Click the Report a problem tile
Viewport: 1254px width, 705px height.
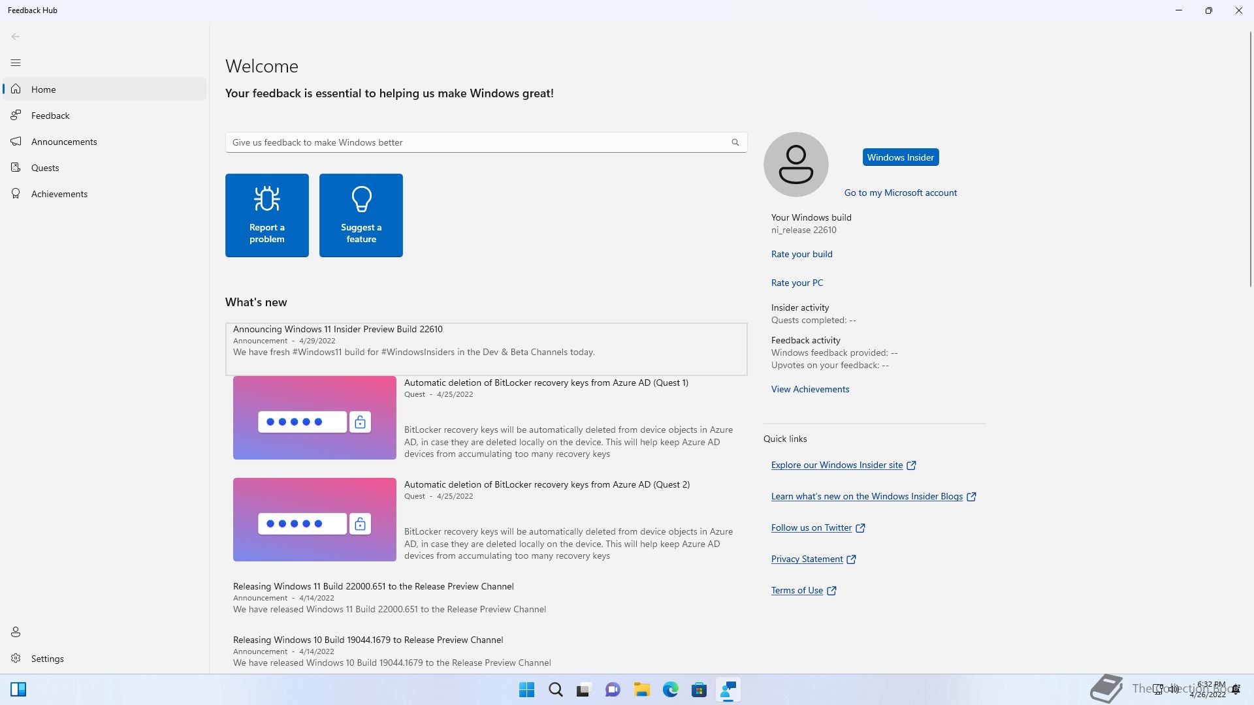click(x=267, y=215)
